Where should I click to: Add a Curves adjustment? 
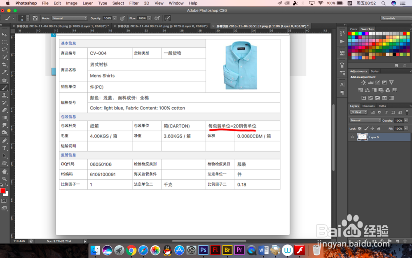[x=377, y=83]
